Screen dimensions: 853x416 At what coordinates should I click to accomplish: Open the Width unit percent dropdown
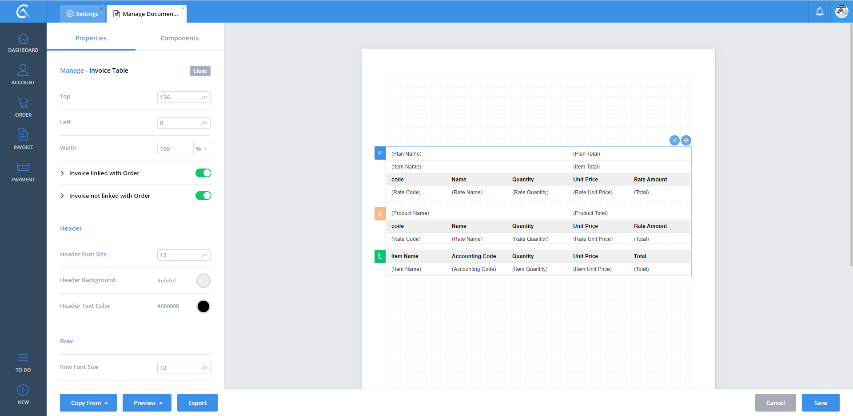click(x=202, y=149)
